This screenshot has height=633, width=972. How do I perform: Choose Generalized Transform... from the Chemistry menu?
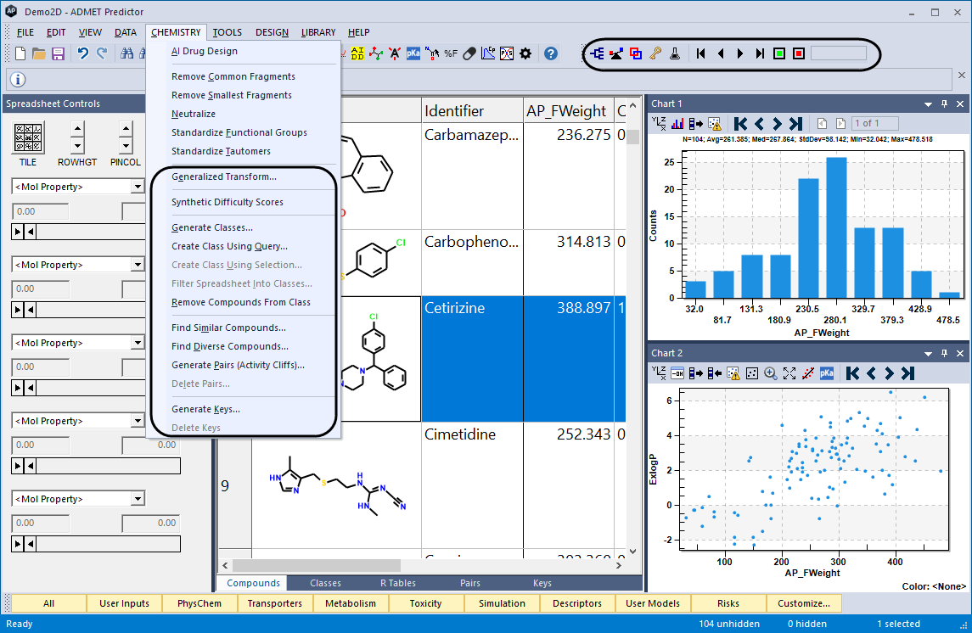click(x=224, y=176)
